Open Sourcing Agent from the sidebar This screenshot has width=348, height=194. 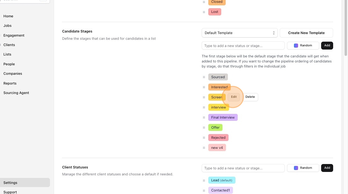[x=16, y=93]
